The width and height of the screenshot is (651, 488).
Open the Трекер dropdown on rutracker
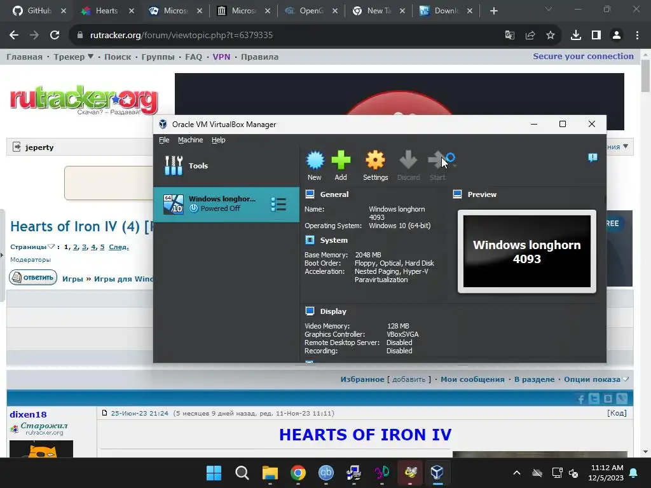coord(74,57)
